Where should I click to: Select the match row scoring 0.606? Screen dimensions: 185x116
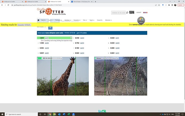[125, 48]
